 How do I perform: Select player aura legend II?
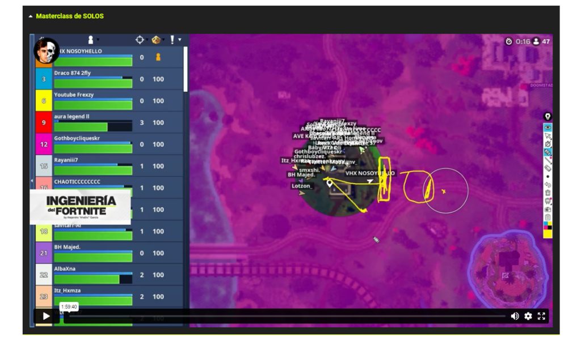tap(110, 122)
